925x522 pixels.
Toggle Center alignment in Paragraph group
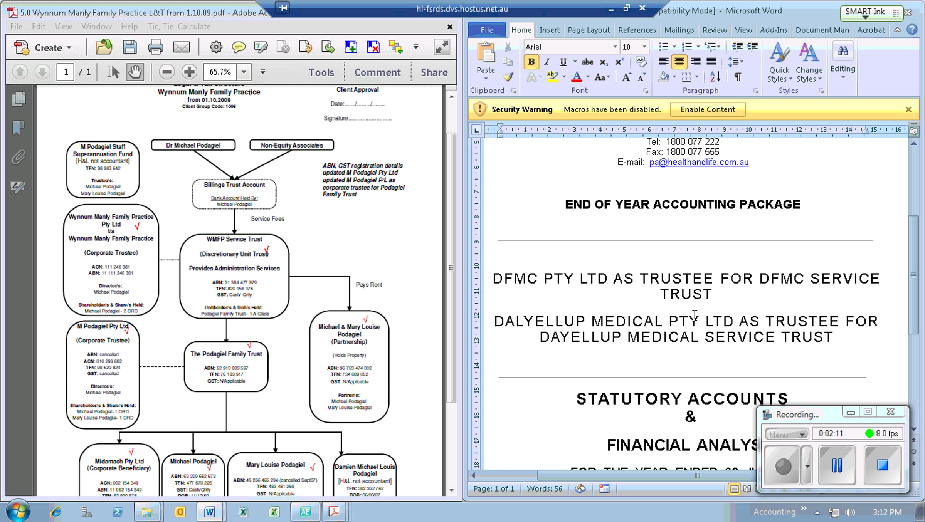point(679,62)
